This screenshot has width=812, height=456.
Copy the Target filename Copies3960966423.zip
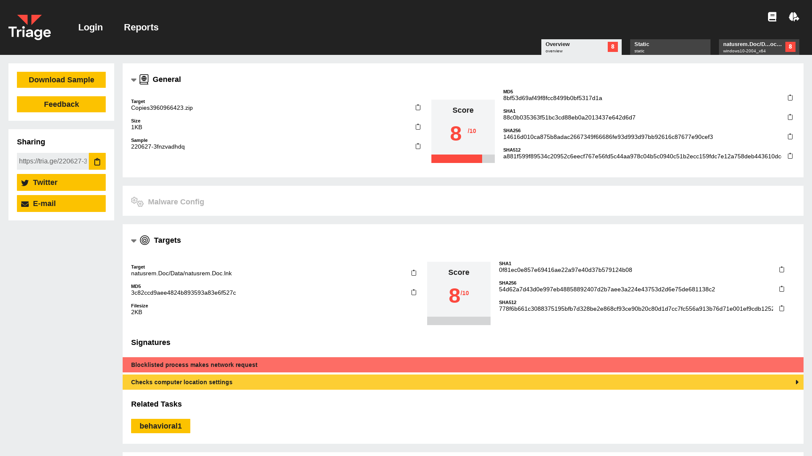[418, 107]
